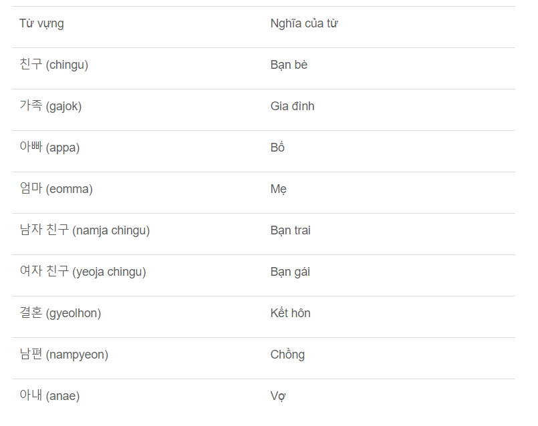Click the meaning "Bạn gái"
Image resolution: width=538 pixels, height=426 pixels.
(290, 272)
